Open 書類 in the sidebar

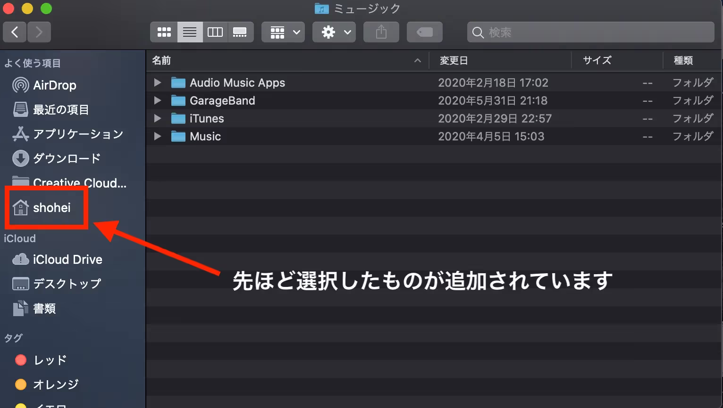point(34,309)
